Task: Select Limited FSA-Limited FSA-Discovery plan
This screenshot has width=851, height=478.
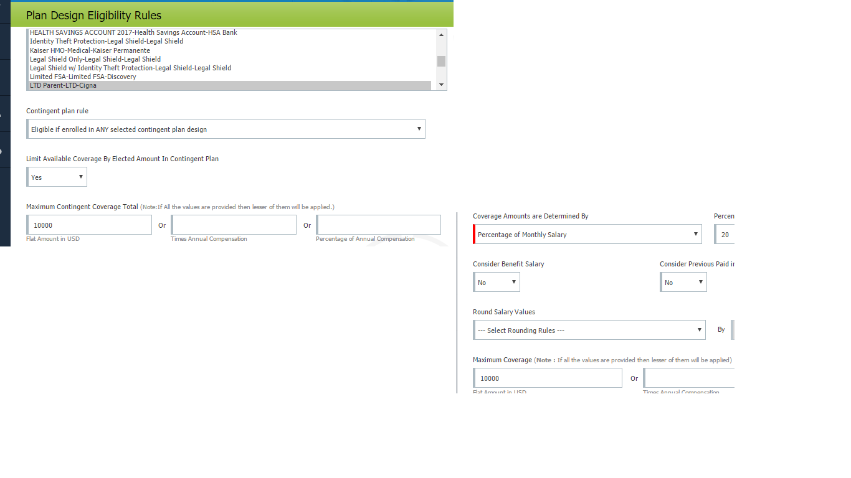Action: [x=83, y=77]
